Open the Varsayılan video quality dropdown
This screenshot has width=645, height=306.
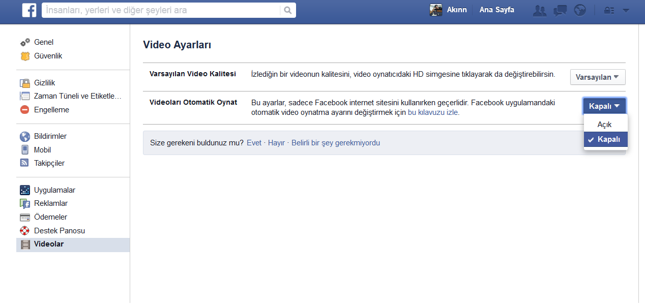point(598,77)
